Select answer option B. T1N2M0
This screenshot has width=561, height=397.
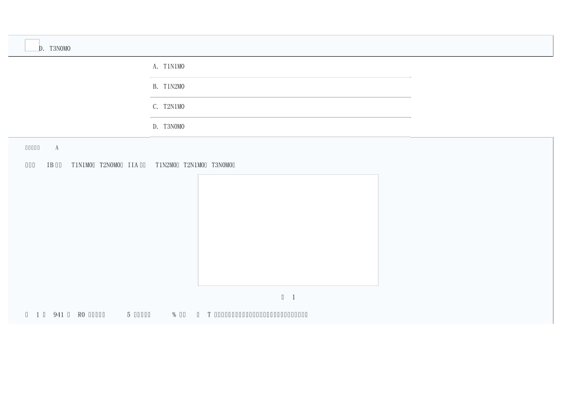pyautogui.click(x=280, y=87)
